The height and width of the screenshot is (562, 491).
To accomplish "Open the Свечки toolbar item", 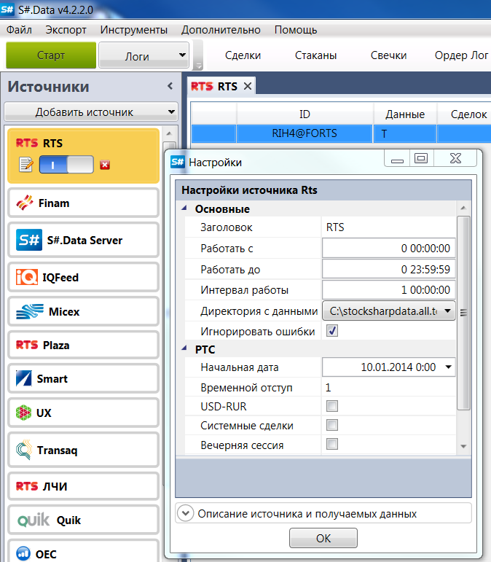I will (x=388, y=55).
